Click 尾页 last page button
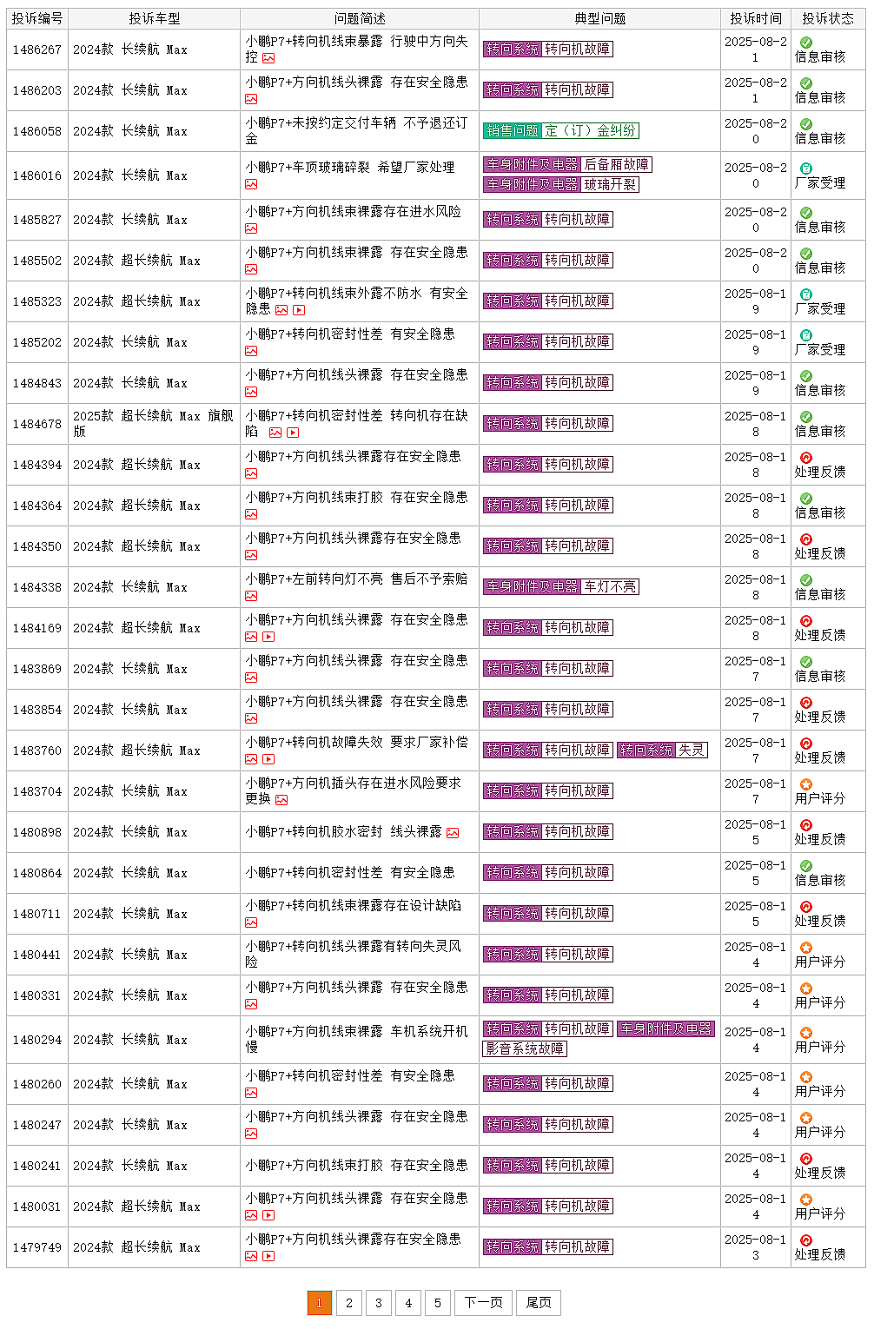Viewport: 874px width, 1329px height. tap(539, 1303)
